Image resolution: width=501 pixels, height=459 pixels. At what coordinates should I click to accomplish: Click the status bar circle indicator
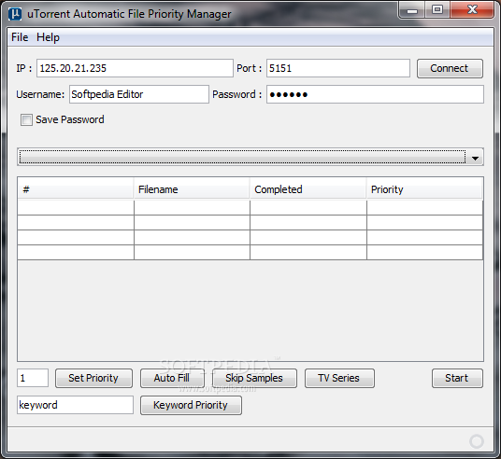[x=477, y=441]
